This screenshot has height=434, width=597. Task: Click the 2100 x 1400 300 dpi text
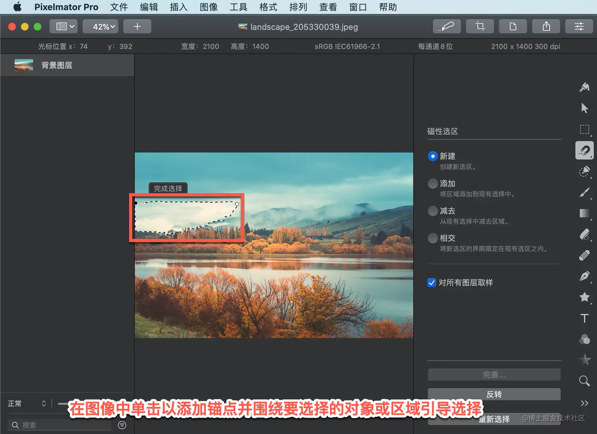coord(526,47)
